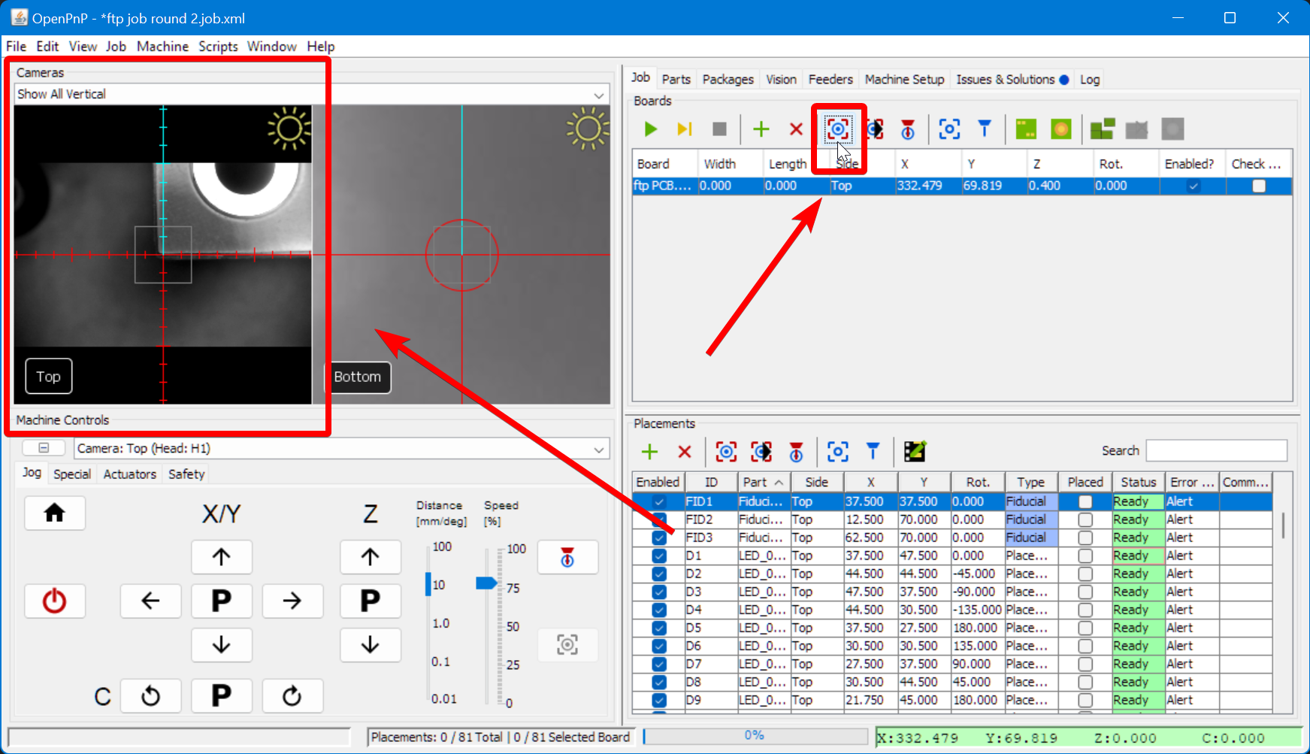
Task: Check the Placed box for FID2
Action: tap(1085, 520)
